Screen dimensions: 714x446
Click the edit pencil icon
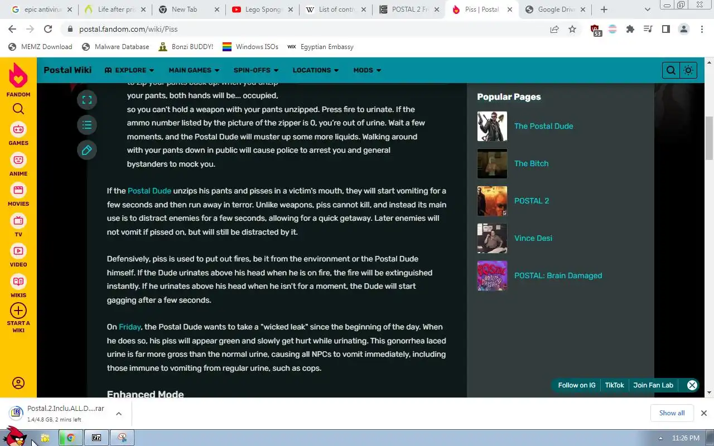(x=87, y=150)
